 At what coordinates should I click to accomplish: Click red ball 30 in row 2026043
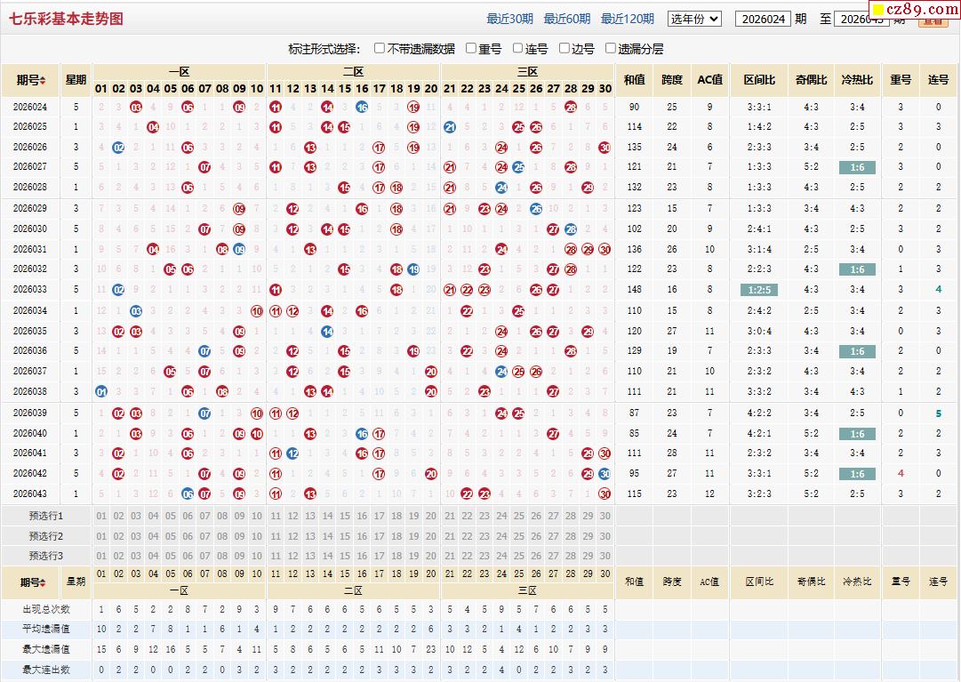pyautogui.click(x=605, y=493)
